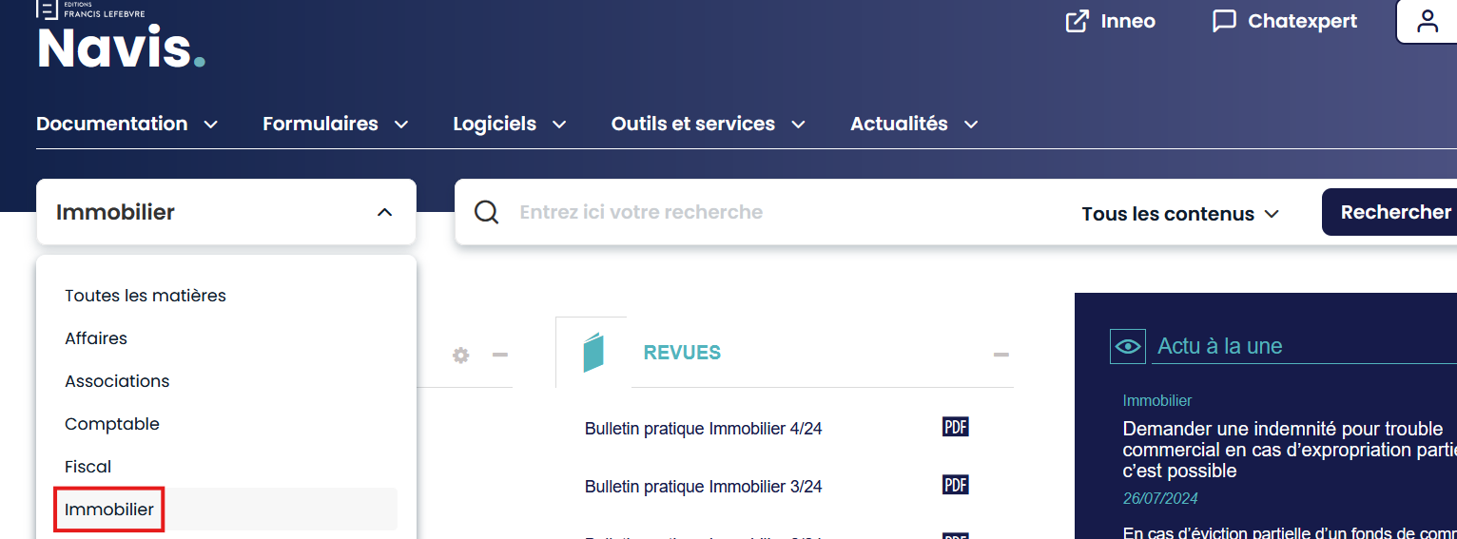Open the Formulaires menu
Viewport: 1457px width, 539px height.
(x=335, y=125)
